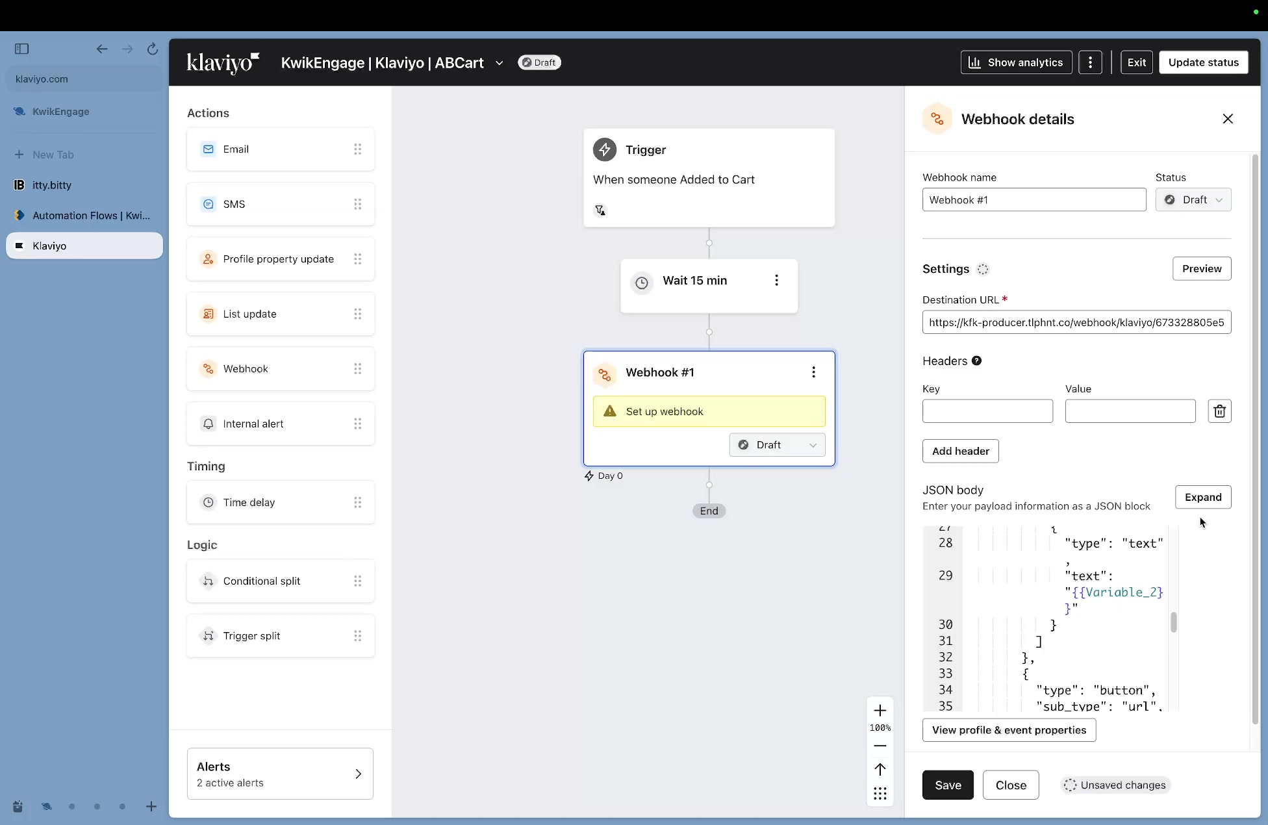This screenshot has width=1268, height=825.
Task: Grab the Webhook action drag handle
Action: [x=357, y=369]
